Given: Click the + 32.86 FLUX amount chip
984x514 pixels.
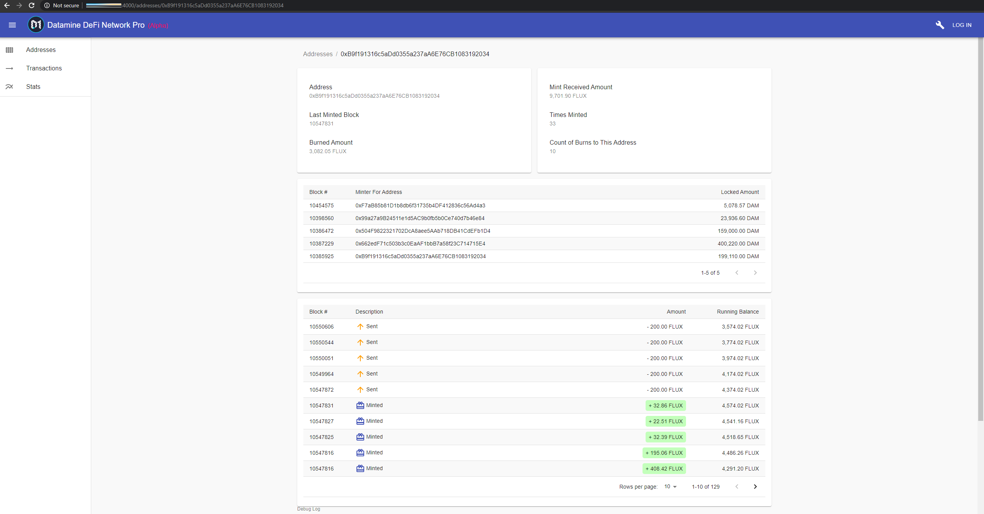Looking at the screenshot, I should pyautogui.click(x=666, y=406).
